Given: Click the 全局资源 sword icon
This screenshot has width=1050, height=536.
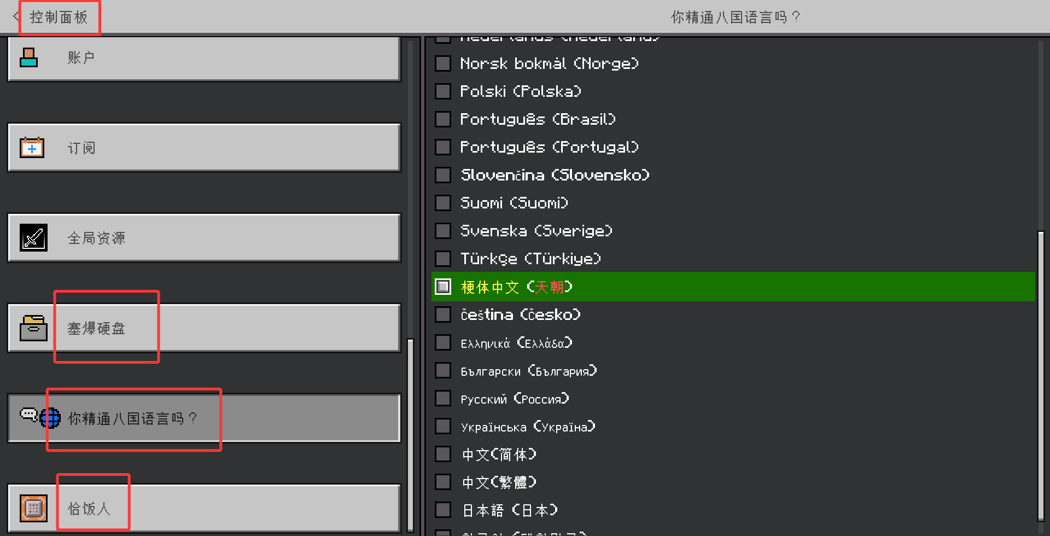Looking at the screenshot, I should pyautogui.click(x=33, y=238).
